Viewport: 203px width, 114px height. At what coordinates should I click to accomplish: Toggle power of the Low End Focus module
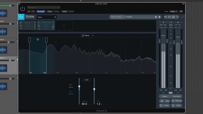39,22
